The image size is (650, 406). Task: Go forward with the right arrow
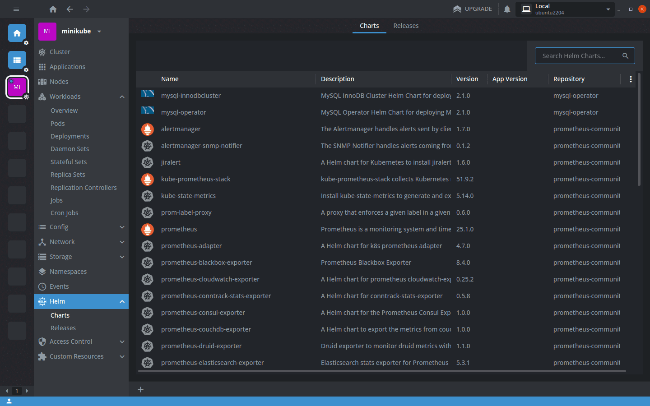[86, 9]
